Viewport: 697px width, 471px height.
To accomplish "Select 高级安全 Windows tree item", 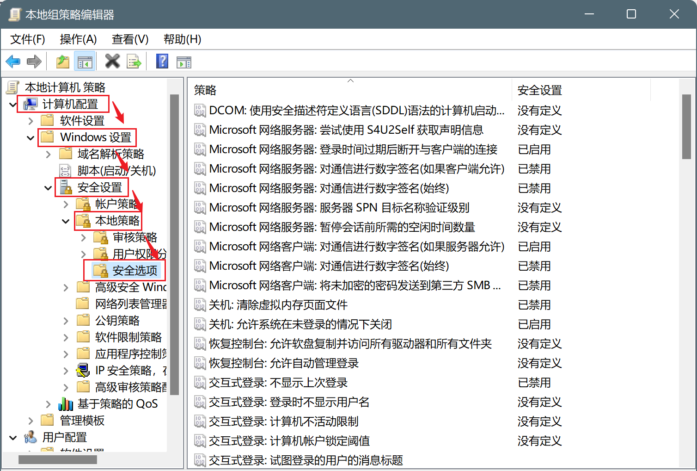I will (131, 287).
